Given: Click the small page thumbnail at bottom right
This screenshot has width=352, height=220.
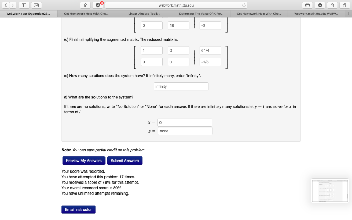Looking at the screenshot, I should point(330,191).
